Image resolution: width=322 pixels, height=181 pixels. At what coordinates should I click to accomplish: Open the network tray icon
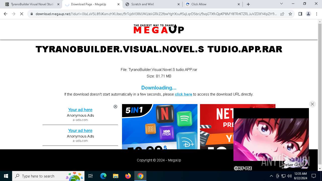(x=284, y=176)
